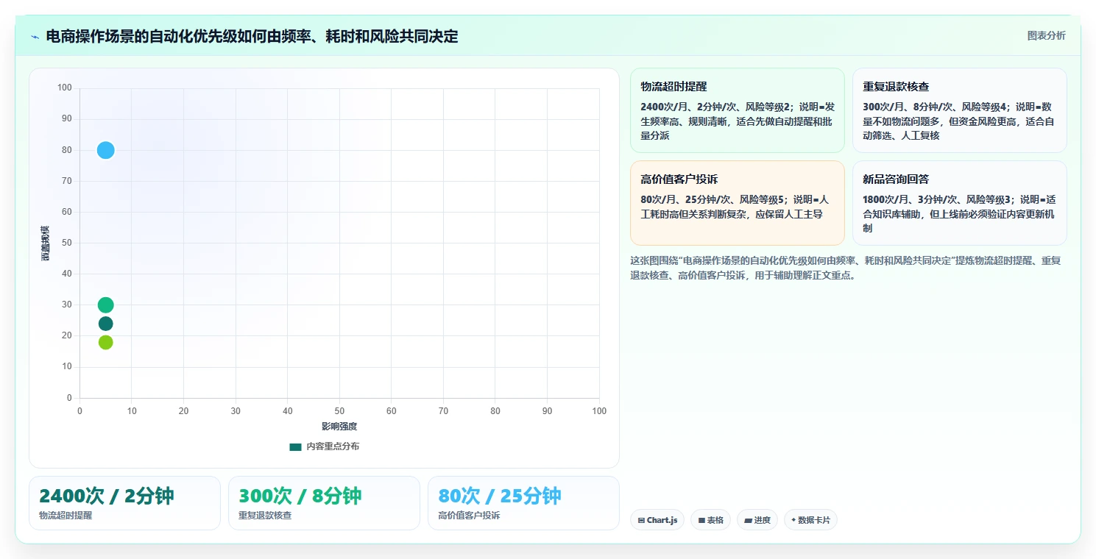Click the lightning bolt icon beside the title
This screenshot has height=559, width=1096.
pos(35,37)
